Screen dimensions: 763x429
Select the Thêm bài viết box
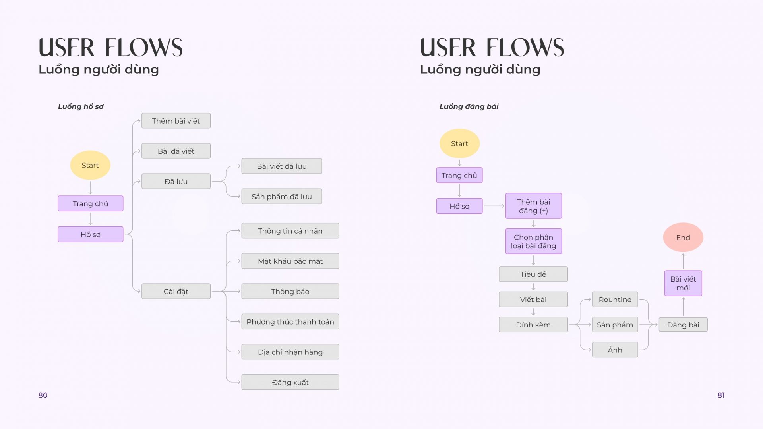(176, 121)
